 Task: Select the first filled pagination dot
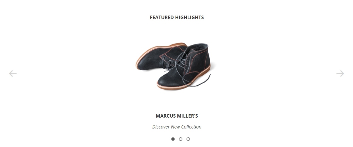(173, 139)
